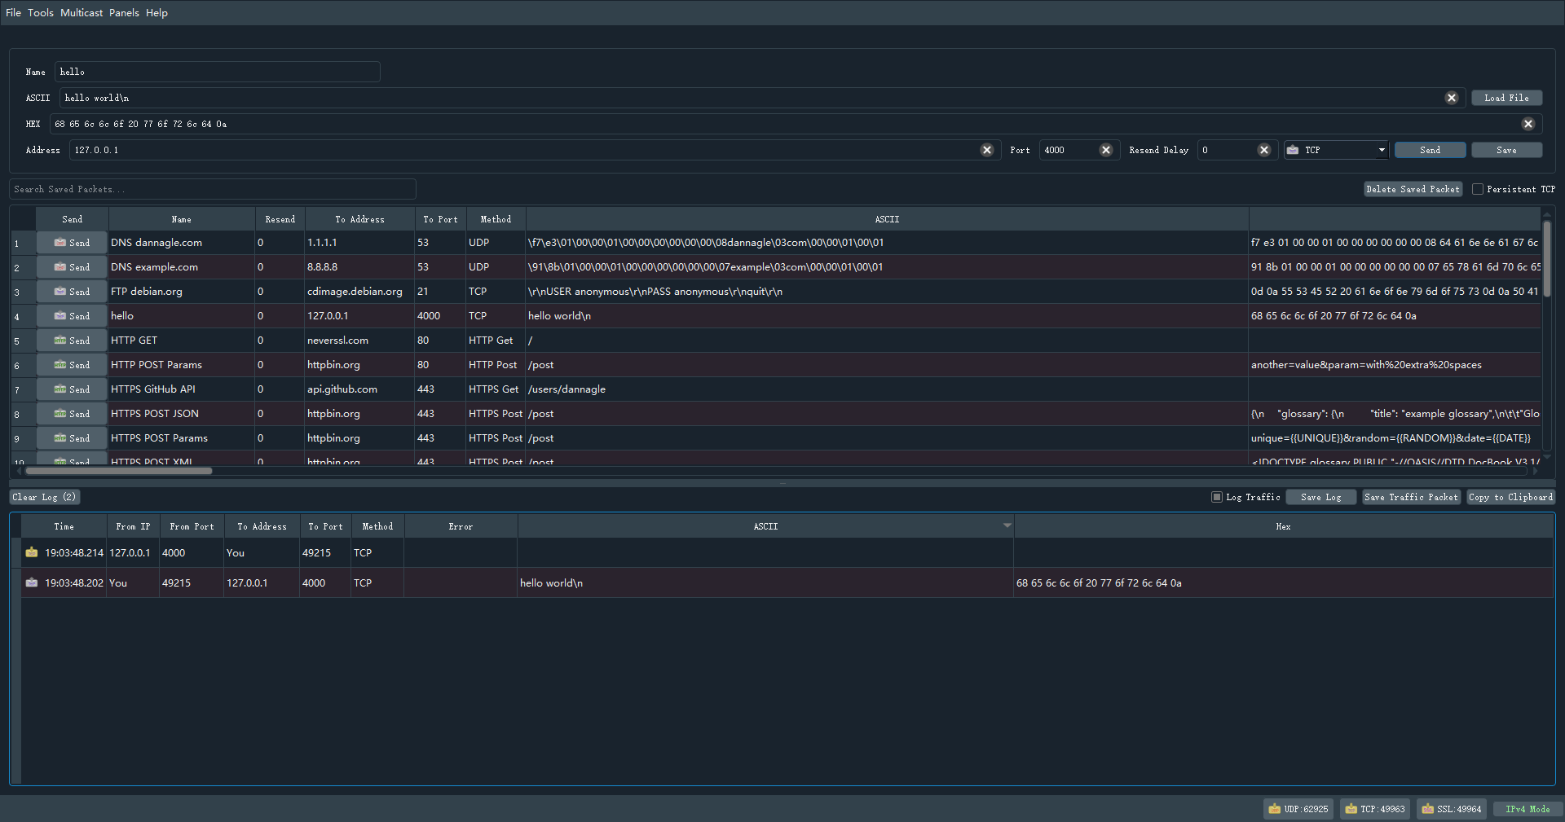Send the HTTP GET saved packet

(72, 341)
